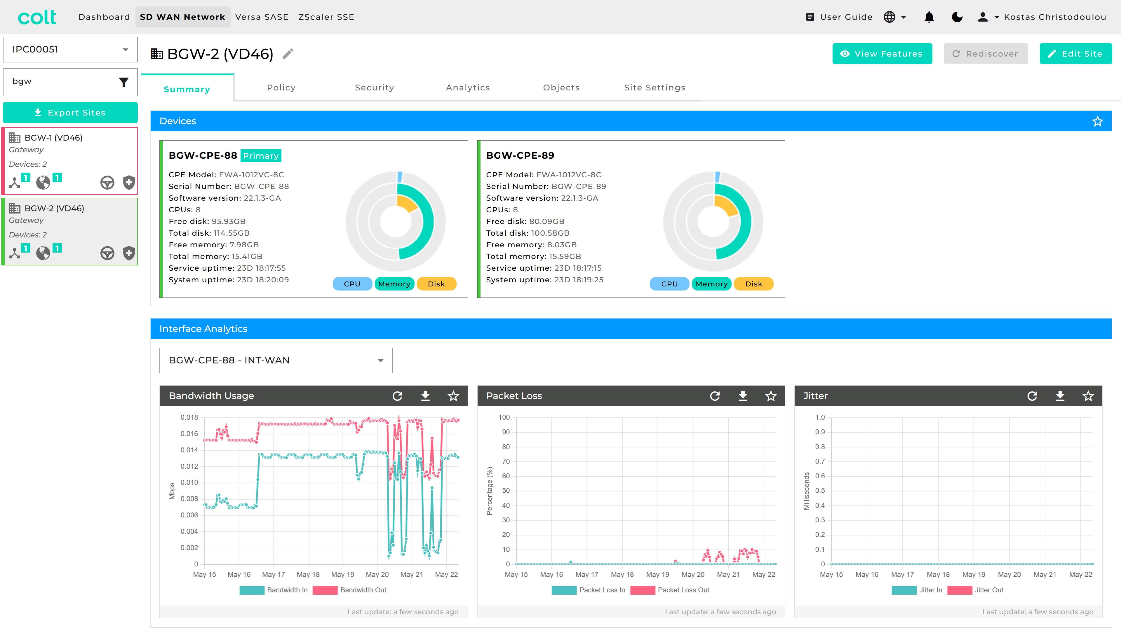Viewport: 1121px width, 630px height.
Task: Favorite the Jitter chart
Action: tap(1088, 396)
